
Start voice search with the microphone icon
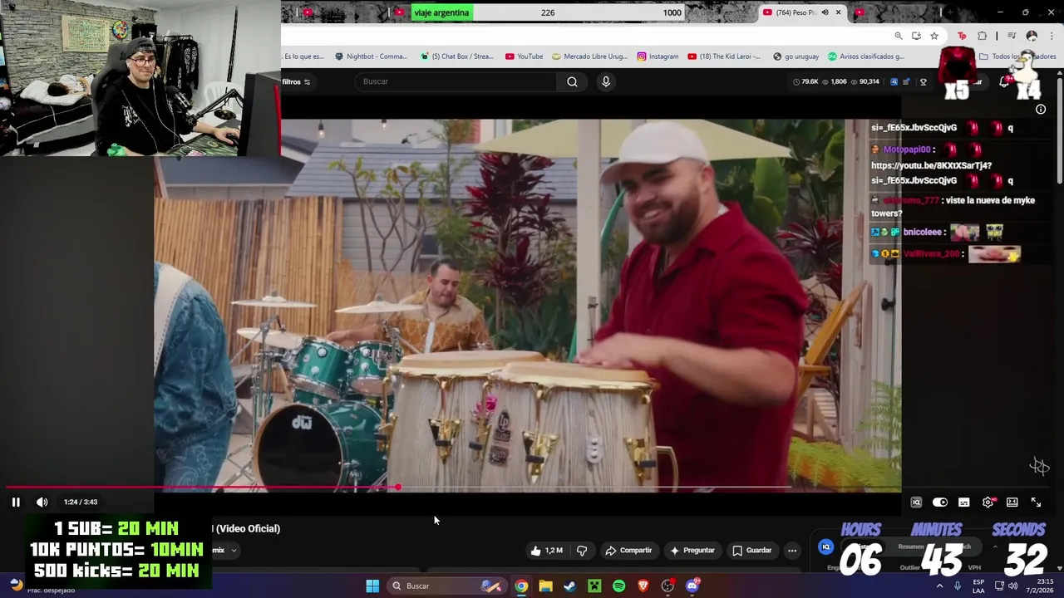click(606, 81)
